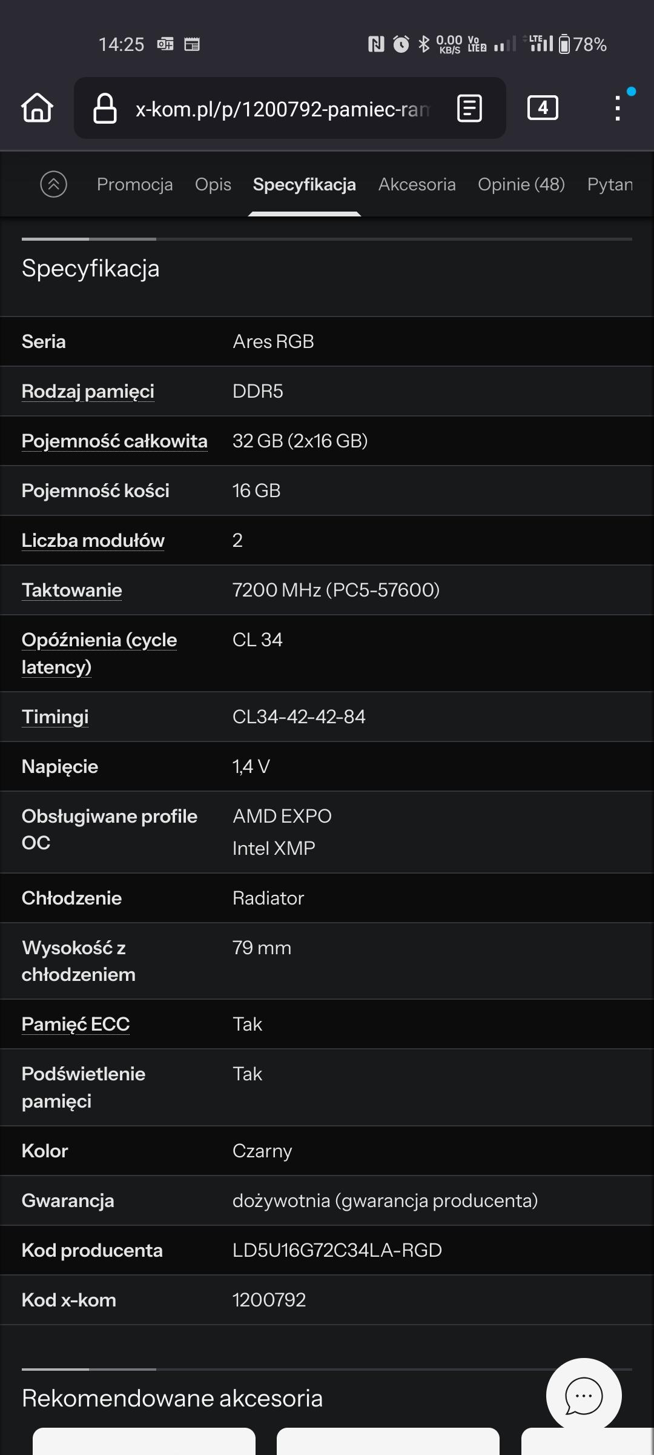Tap the Pojemność całkowita term link
The height and width of the screenshot is (1455, 654).
point(114,441)
